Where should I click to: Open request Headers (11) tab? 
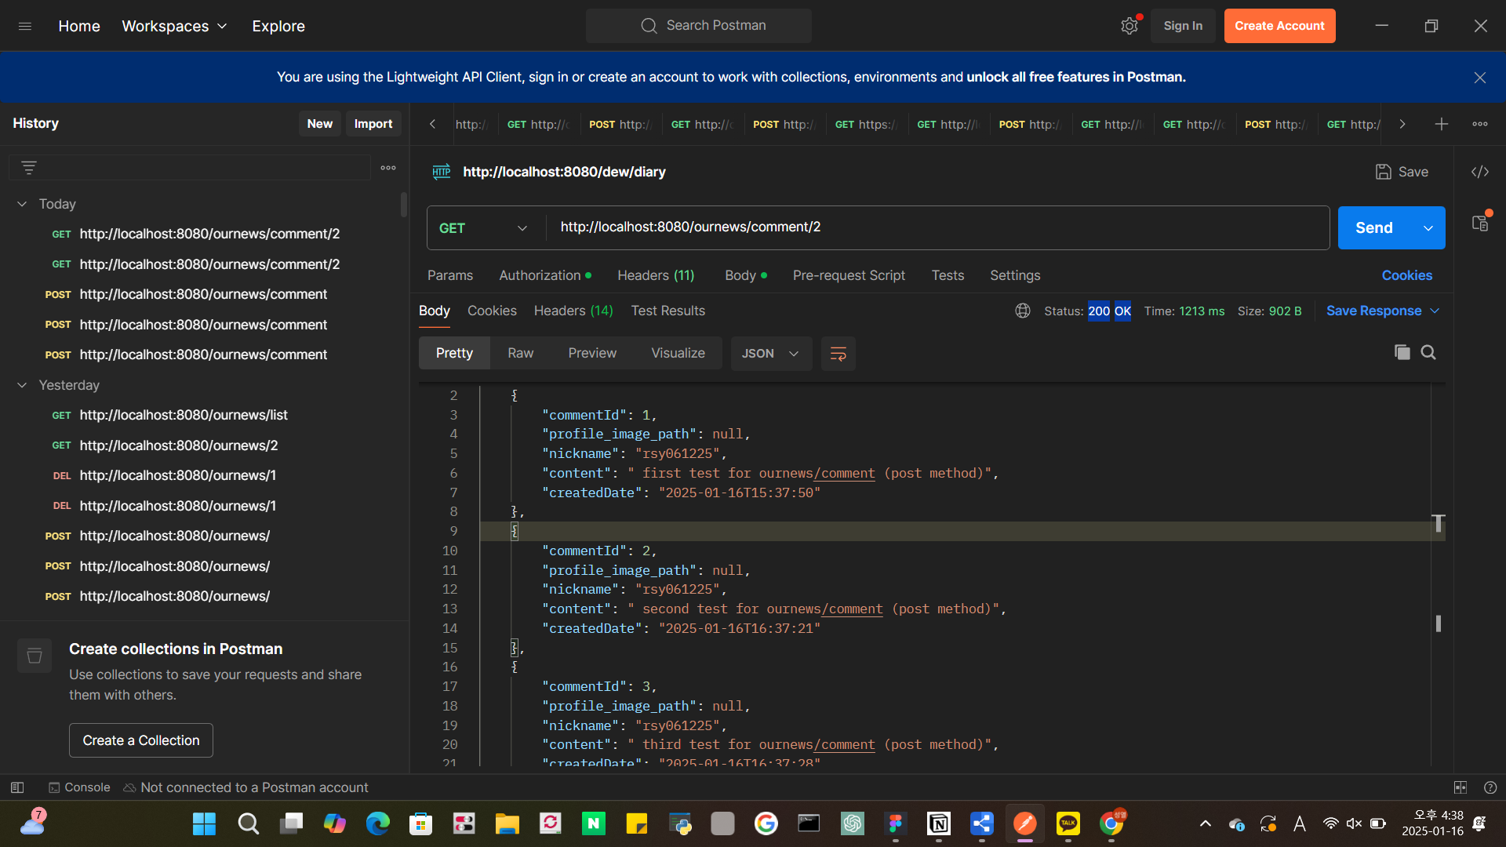tap(656, 275)
